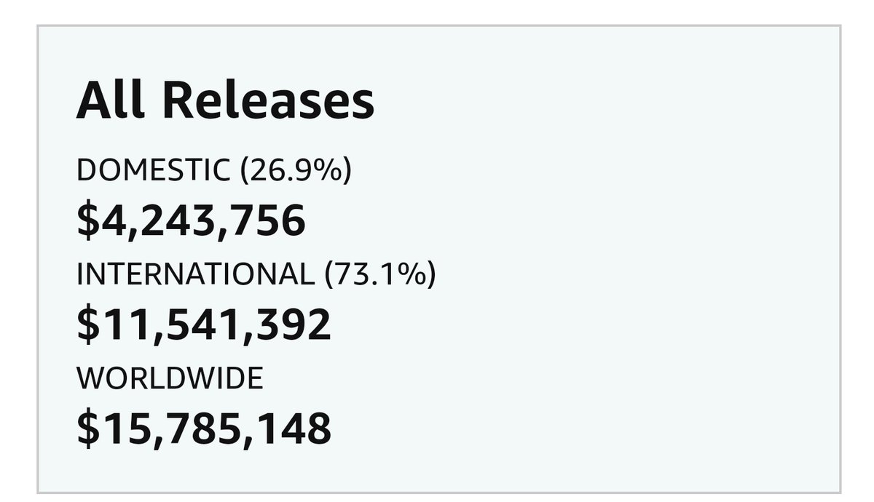Select the $4,243,756 domestic gross
The image size is (874, 502).
click(191, 220)
